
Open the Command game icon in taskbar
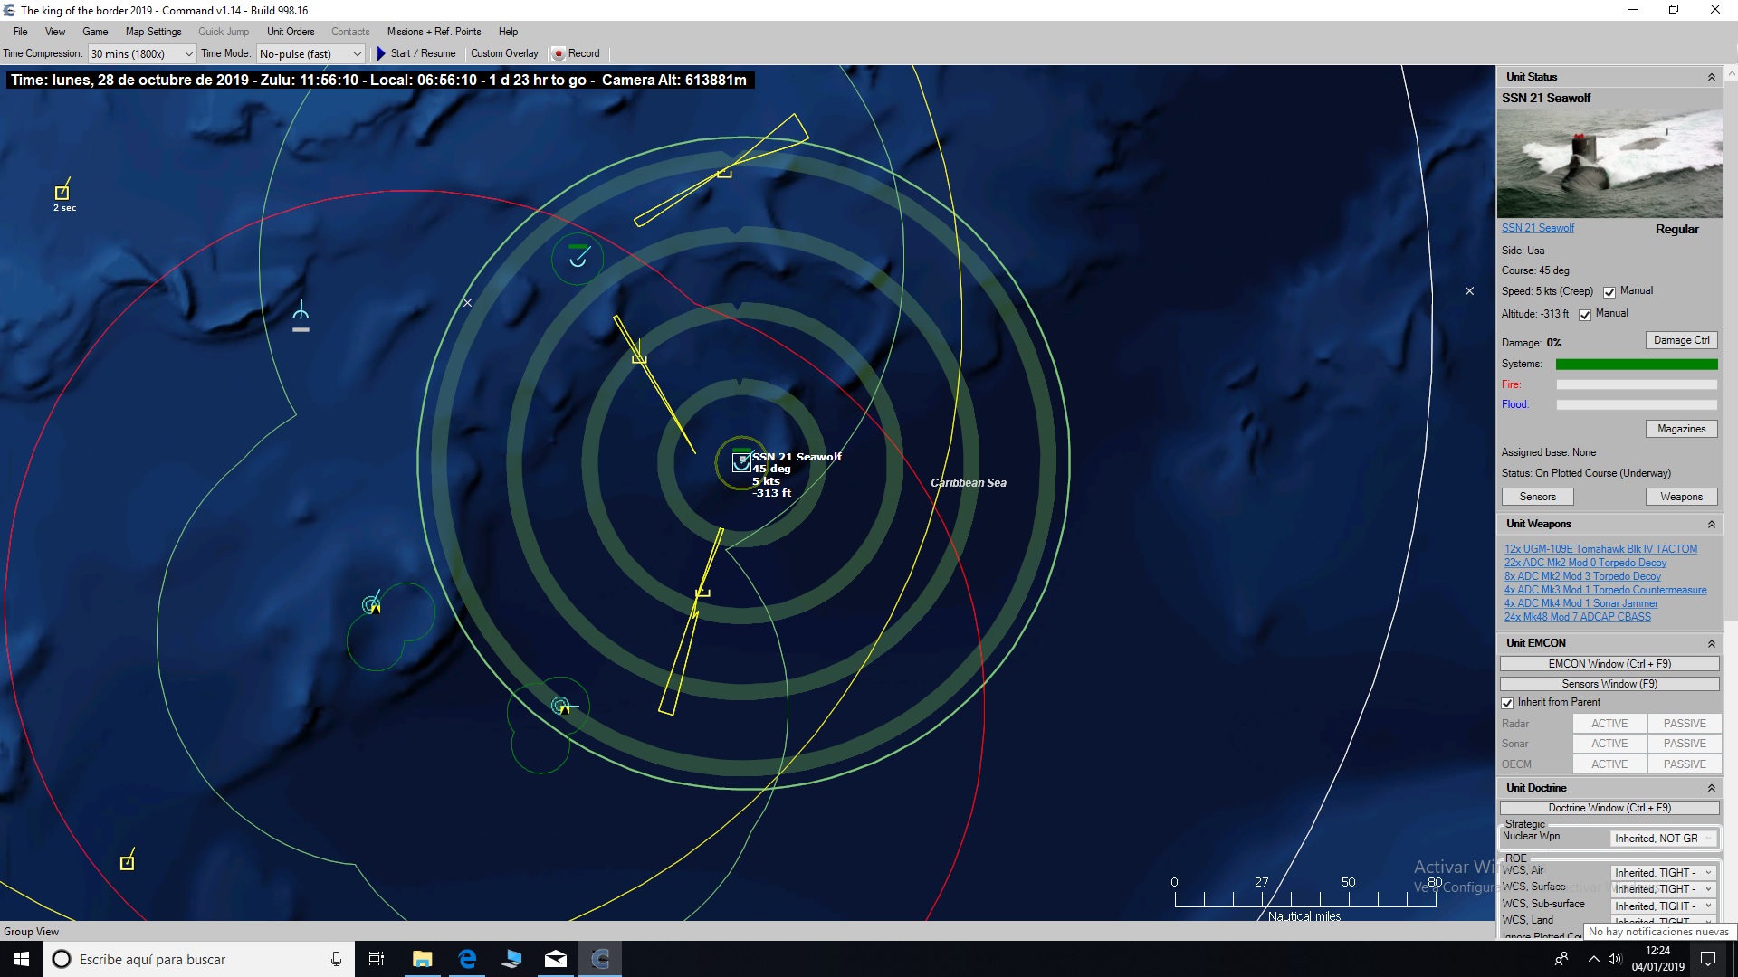(x=600, y=958)
